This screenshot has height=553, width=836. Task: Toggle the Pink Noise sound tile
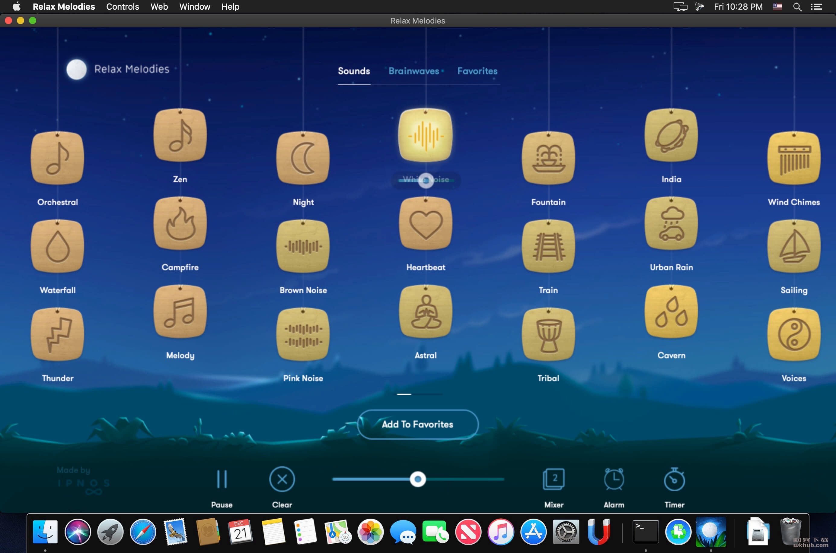303,334
